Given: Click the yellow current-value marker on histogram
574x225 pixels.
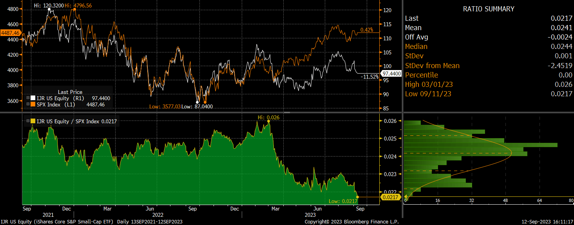Looking at the screenshot, I should 406,197.
